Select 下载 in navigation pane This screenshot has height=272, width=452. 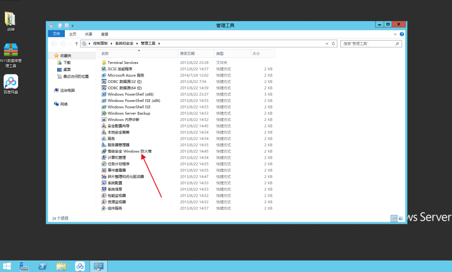(67, 63)
